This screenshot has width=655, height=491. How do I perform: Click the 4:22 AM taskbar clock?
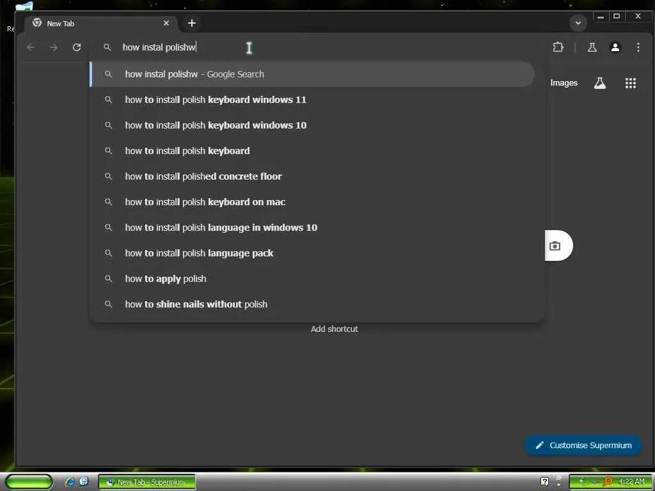coord(631,482)
